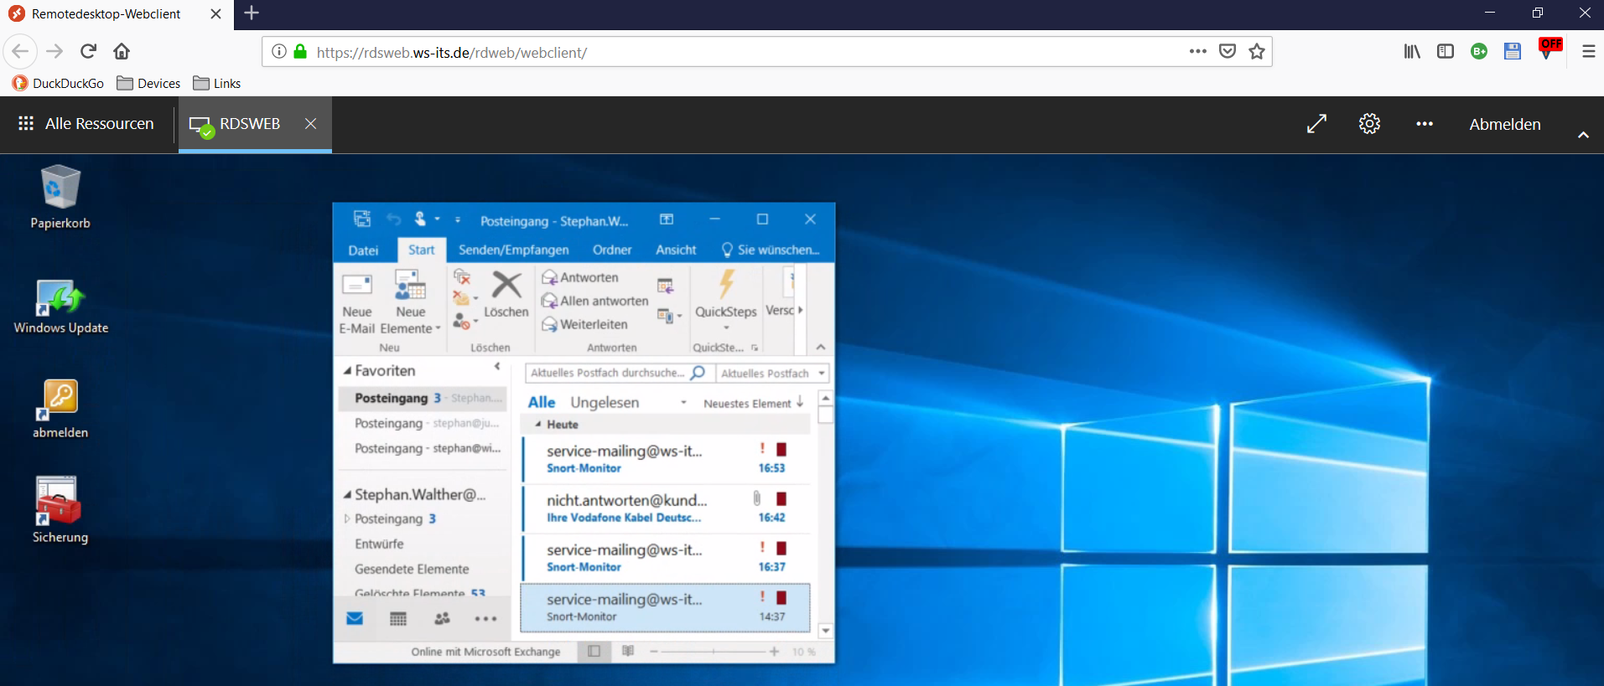This screenshot has width=1604, height=686.
Task: Open the People navigation icon
Action: click(x=442, y=618)
